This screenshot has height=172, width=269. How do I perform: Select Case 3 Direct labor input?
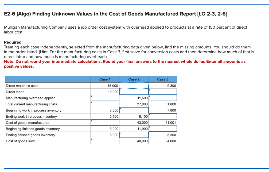point(163,92)
